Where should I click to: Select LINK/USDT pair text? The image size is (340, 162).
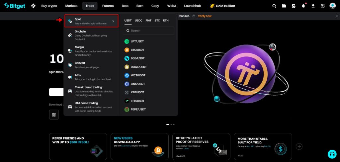click(x=137, y=84)
